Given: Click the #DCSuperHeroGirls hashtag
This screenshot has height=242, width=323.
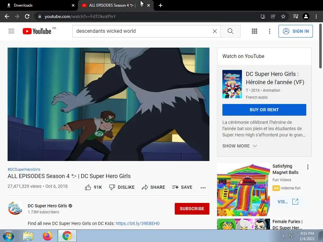Looking at the screenshot, I should 24,169.
